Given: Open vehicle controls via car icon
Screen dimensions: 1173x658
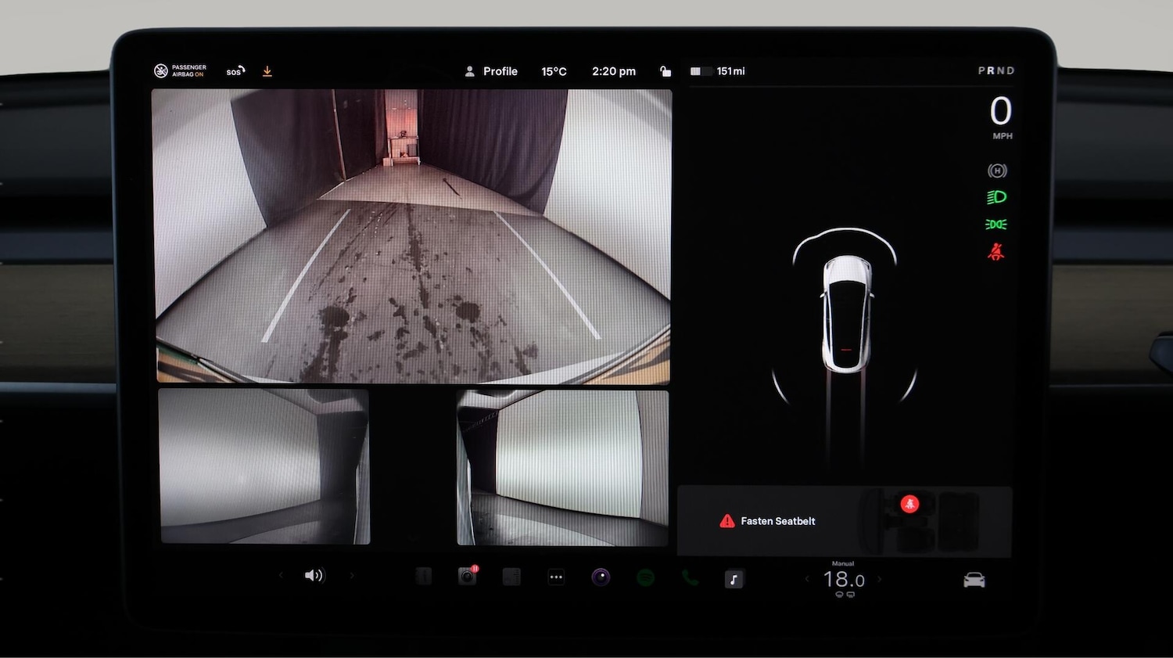Looking at the screenshot, I should click(974, 580).
